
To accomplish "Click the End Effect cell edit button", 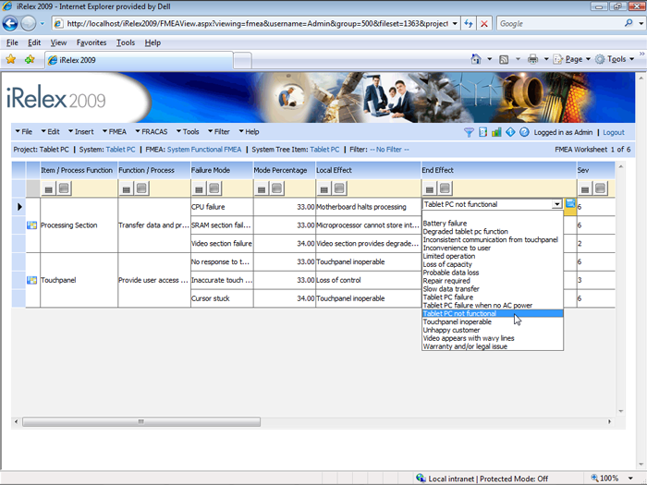I will [570, 204].
